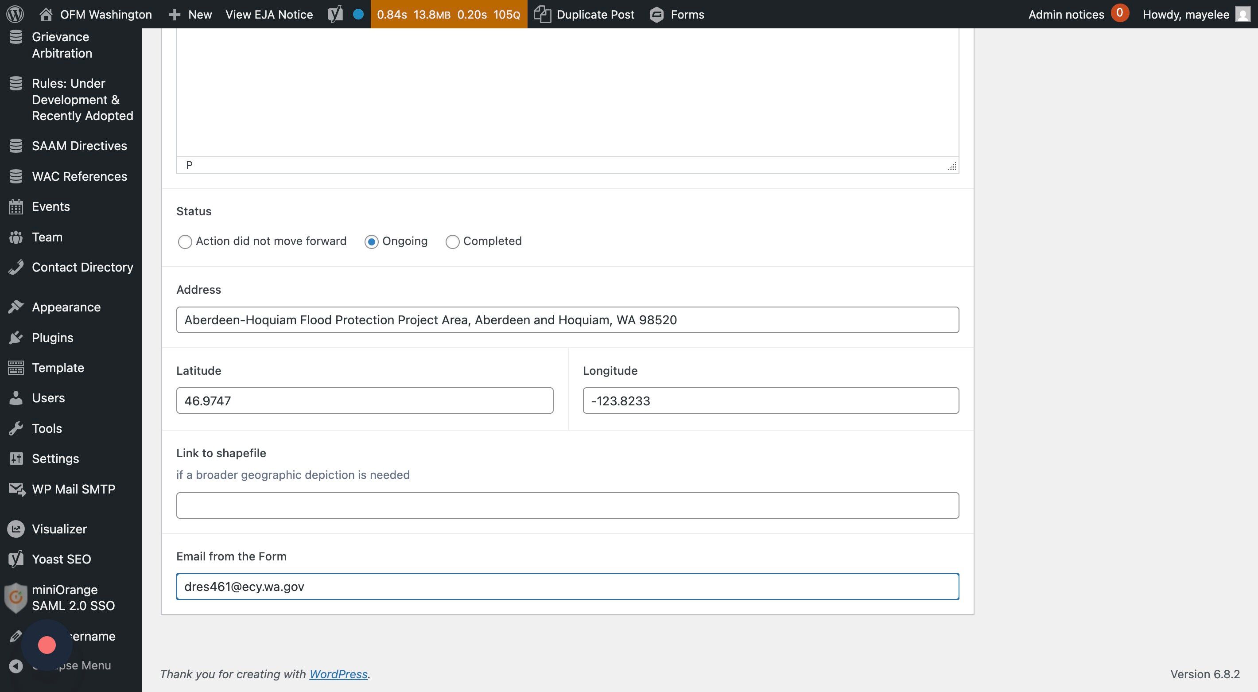Open miniOrange SAML 2.0 SSO
Screen dimensions: 1258x692
(73, 597)
